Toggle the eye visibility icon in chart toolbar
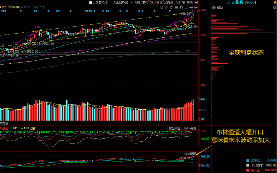This screenshot has height=173, width=277. click(x=172, y=7)
